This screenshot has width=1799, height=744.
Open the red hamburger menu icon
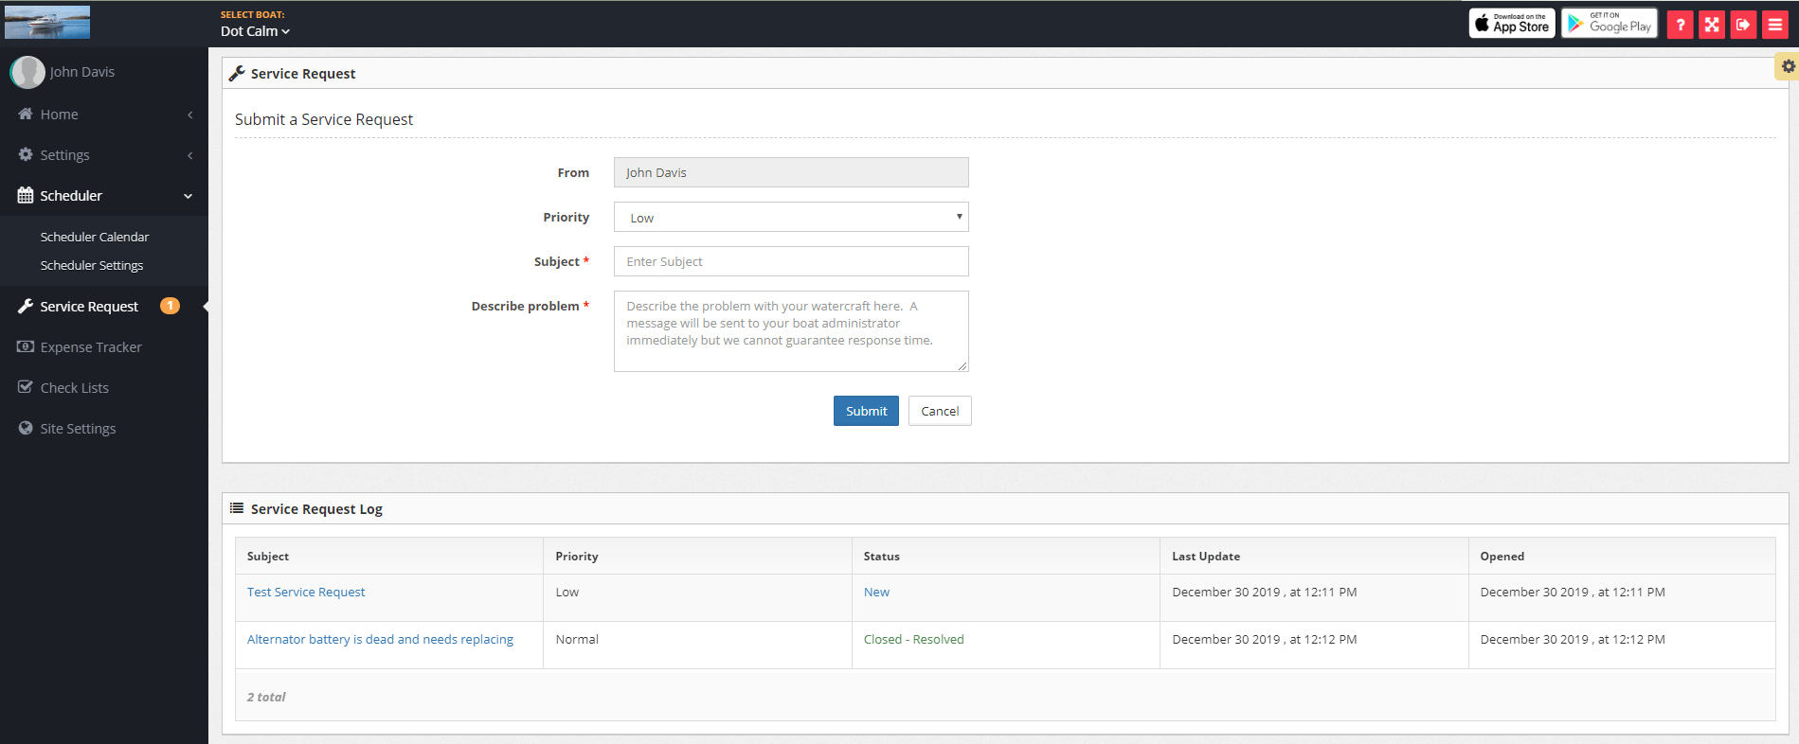1774,25
